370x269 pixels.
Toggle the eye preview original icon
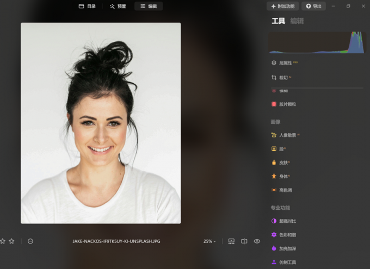(x=257, y=241)
